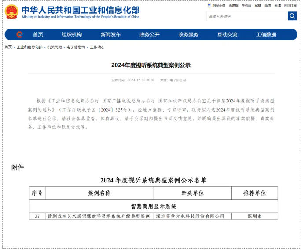Click the table title 2024年度视听系统典型案例公示名单
Image resolution: width=301 pixels, height=251 pixels.
coord(154,180)
